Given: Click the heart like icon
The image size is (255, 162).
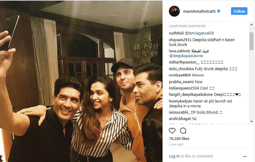Looking at the screenshot, I should tap(172, 131).
